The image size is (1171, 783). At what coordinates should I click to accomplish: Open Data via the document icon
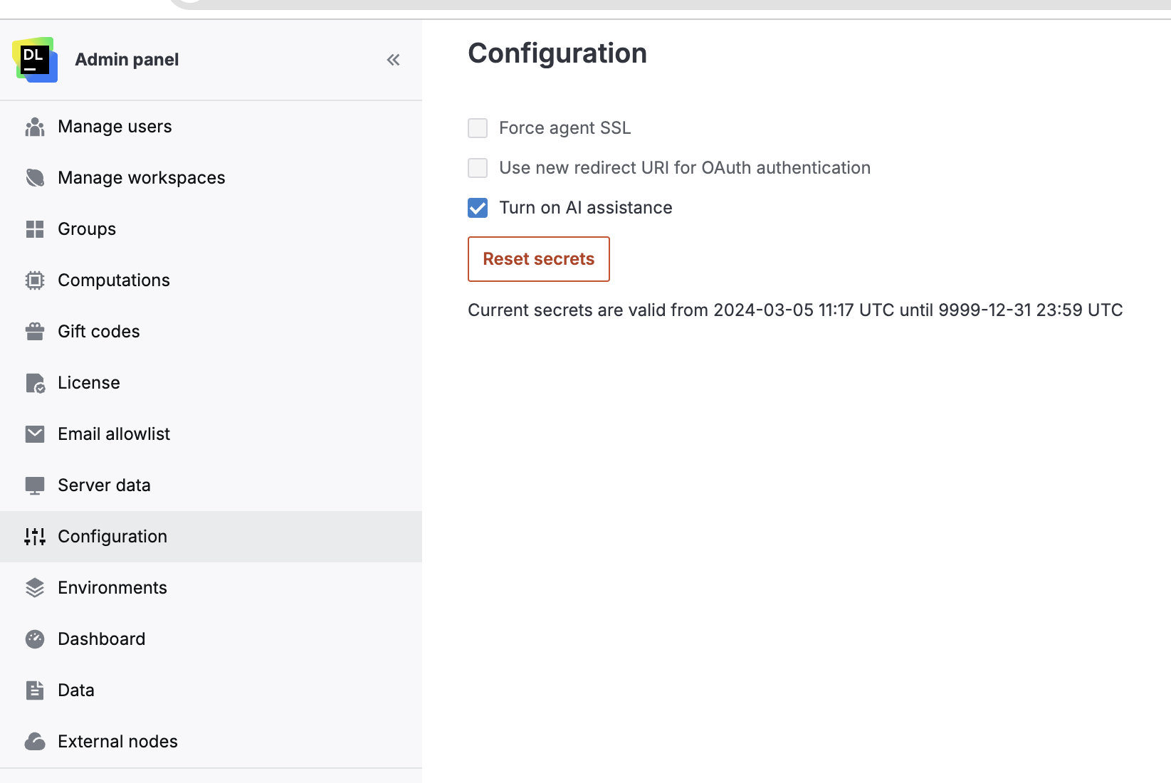point(34,690)
